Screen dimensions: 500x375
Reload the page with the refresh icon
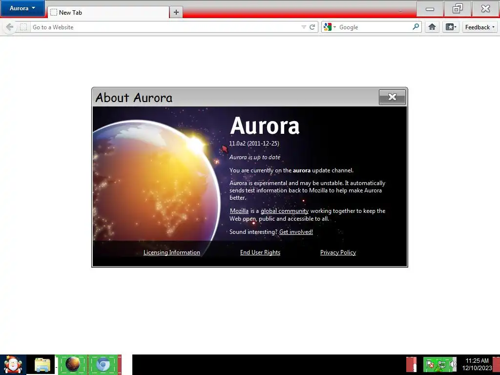point(312,27)
